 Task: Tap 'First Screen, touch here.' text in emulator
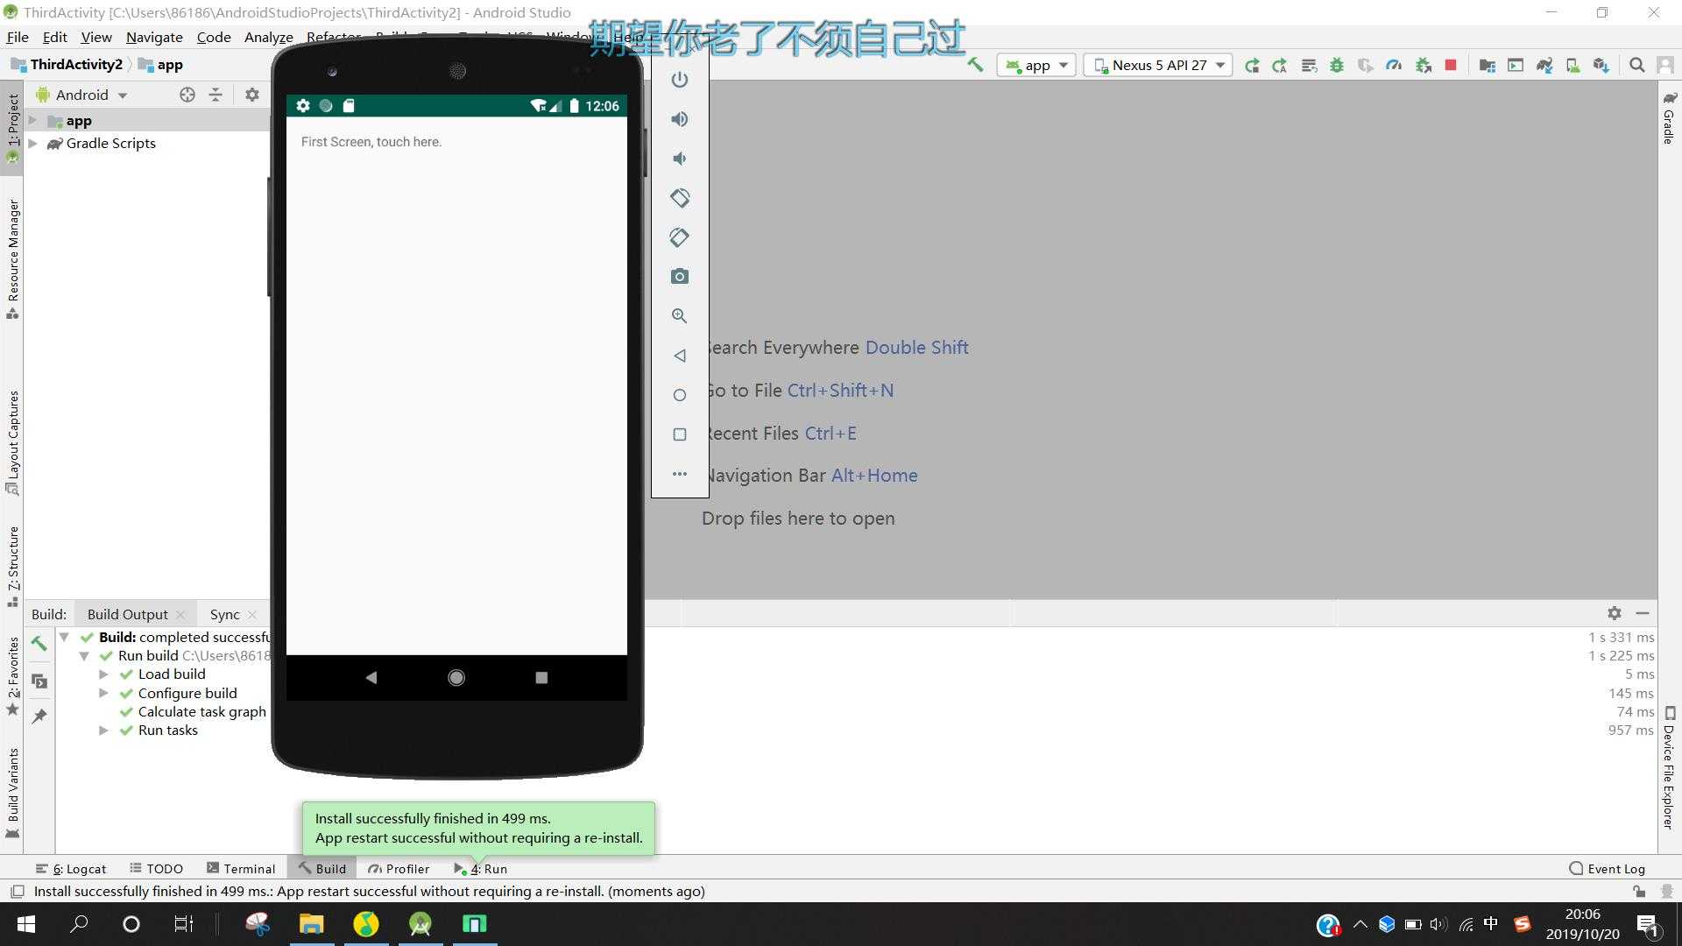pos(371,142)
